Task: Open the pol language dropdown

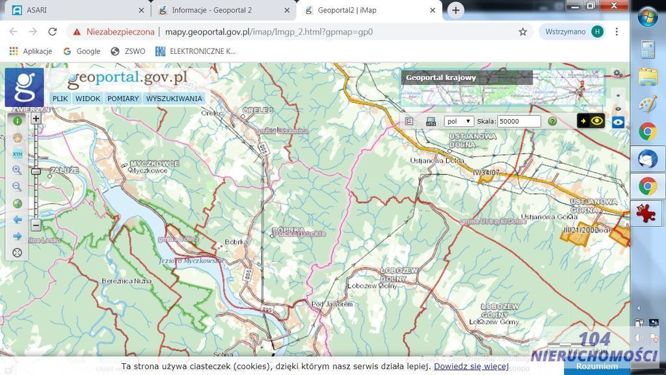Action: click(x=459, y=122)
